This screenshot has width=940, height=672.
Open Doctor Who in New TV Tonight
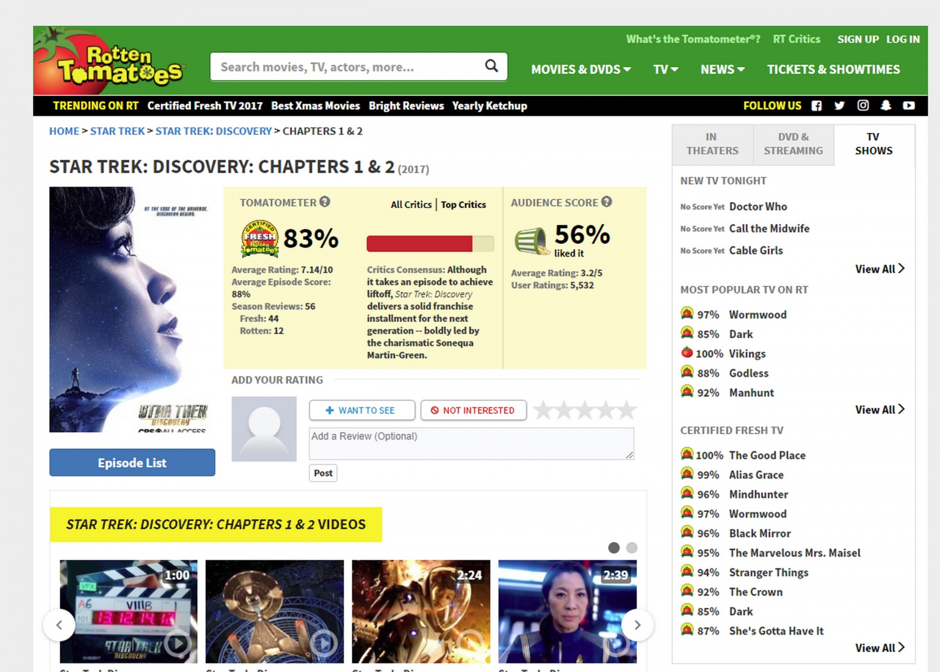[x=758, y=206]
